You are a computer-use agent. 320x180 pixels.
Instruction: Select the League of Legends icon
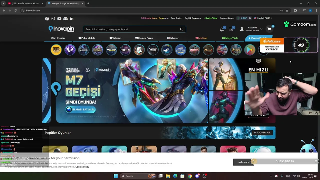coord(97,50)
